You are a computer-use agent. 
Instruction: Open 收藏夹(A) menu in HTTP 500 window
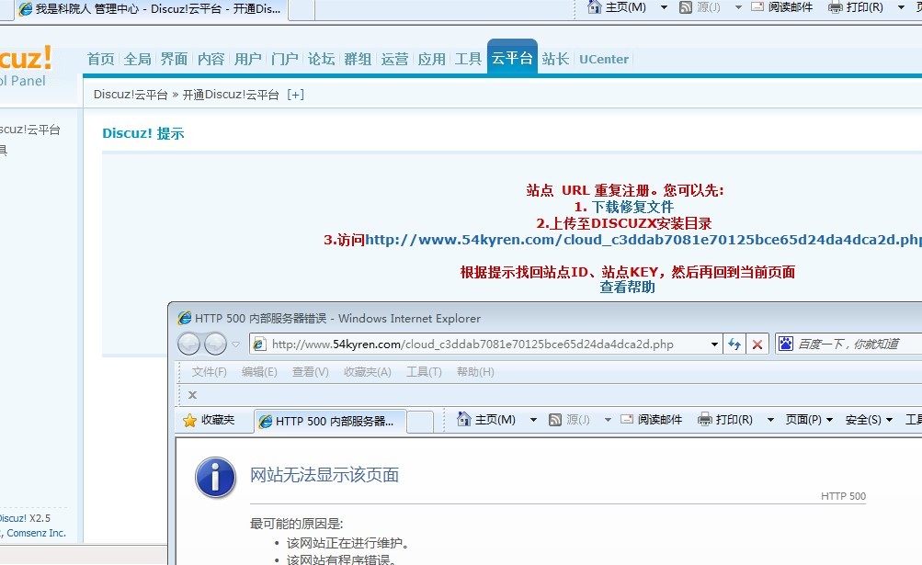[x=368, y=371]
